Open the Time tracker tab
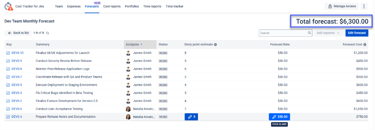This screenshot has height=130, width=375. click(175, 6)
